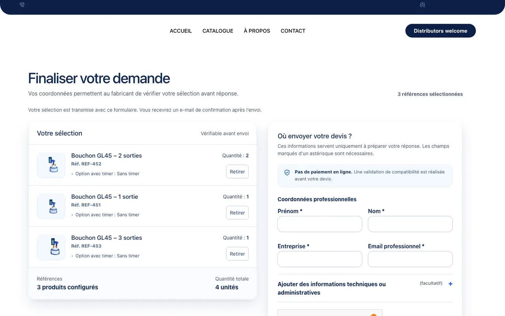
Task: Click "Bouchon GL45 – 2 sorties" title
Action: click(x=107, y=156)
